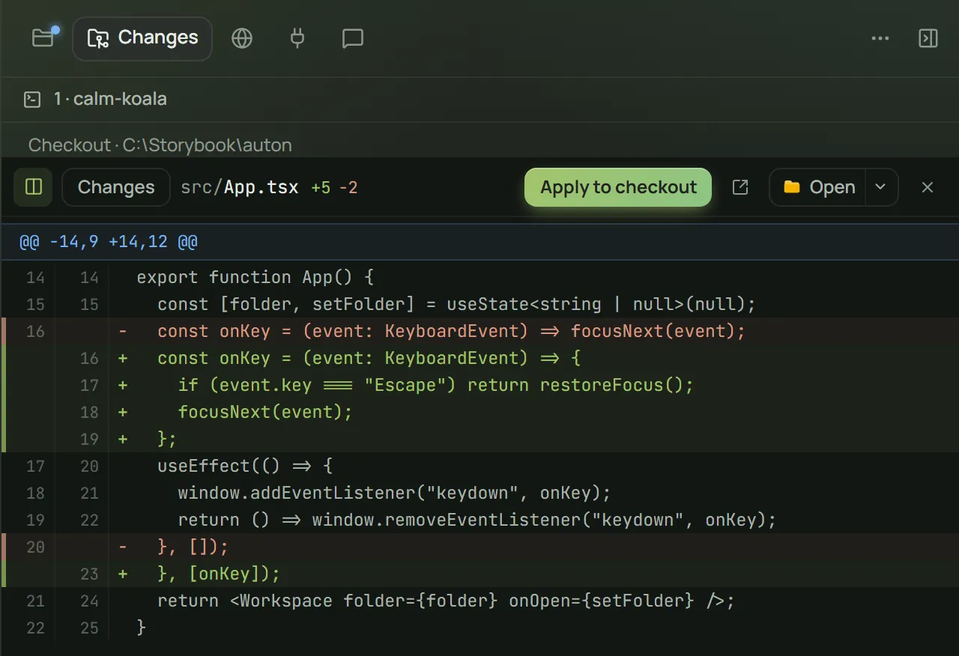Click the Checkout path text

point(160,145)
